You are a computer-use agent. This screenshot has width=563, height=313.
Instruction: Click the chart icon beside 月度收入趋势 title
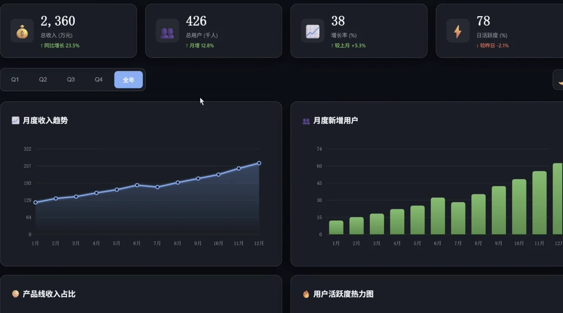click(16, 120)
